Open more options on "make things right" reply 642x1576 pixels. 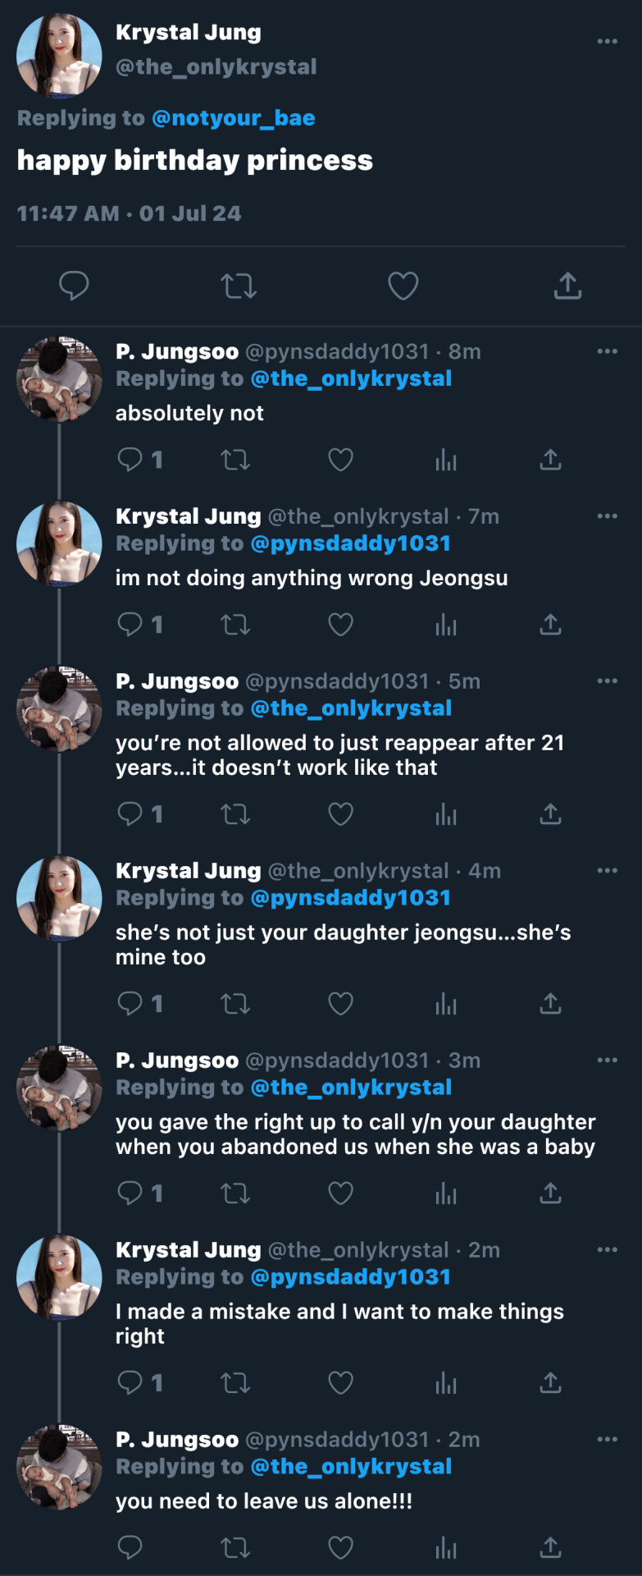(x=607, y=1249)
